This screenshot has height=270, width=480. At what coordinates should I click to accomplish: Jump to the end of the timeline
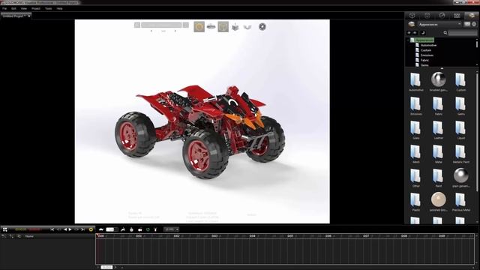pos(82,229)
